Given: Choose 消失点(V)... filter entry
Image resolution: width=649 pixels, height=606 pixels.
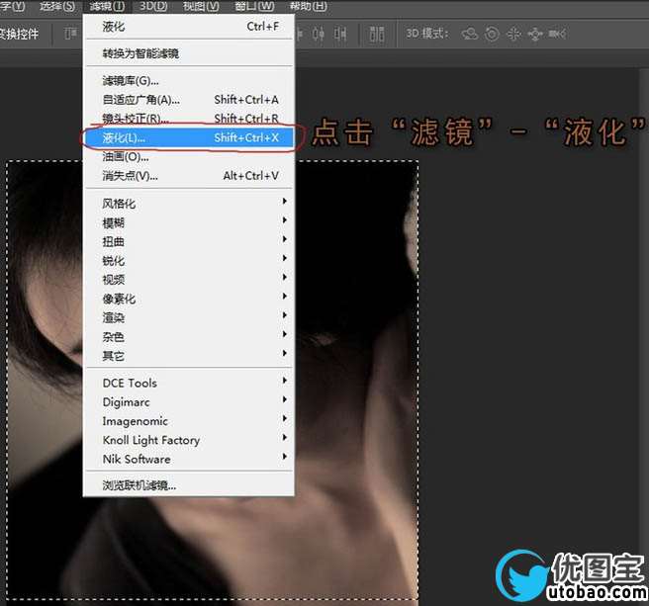Looking at the screenshot, I should (130, 176).
